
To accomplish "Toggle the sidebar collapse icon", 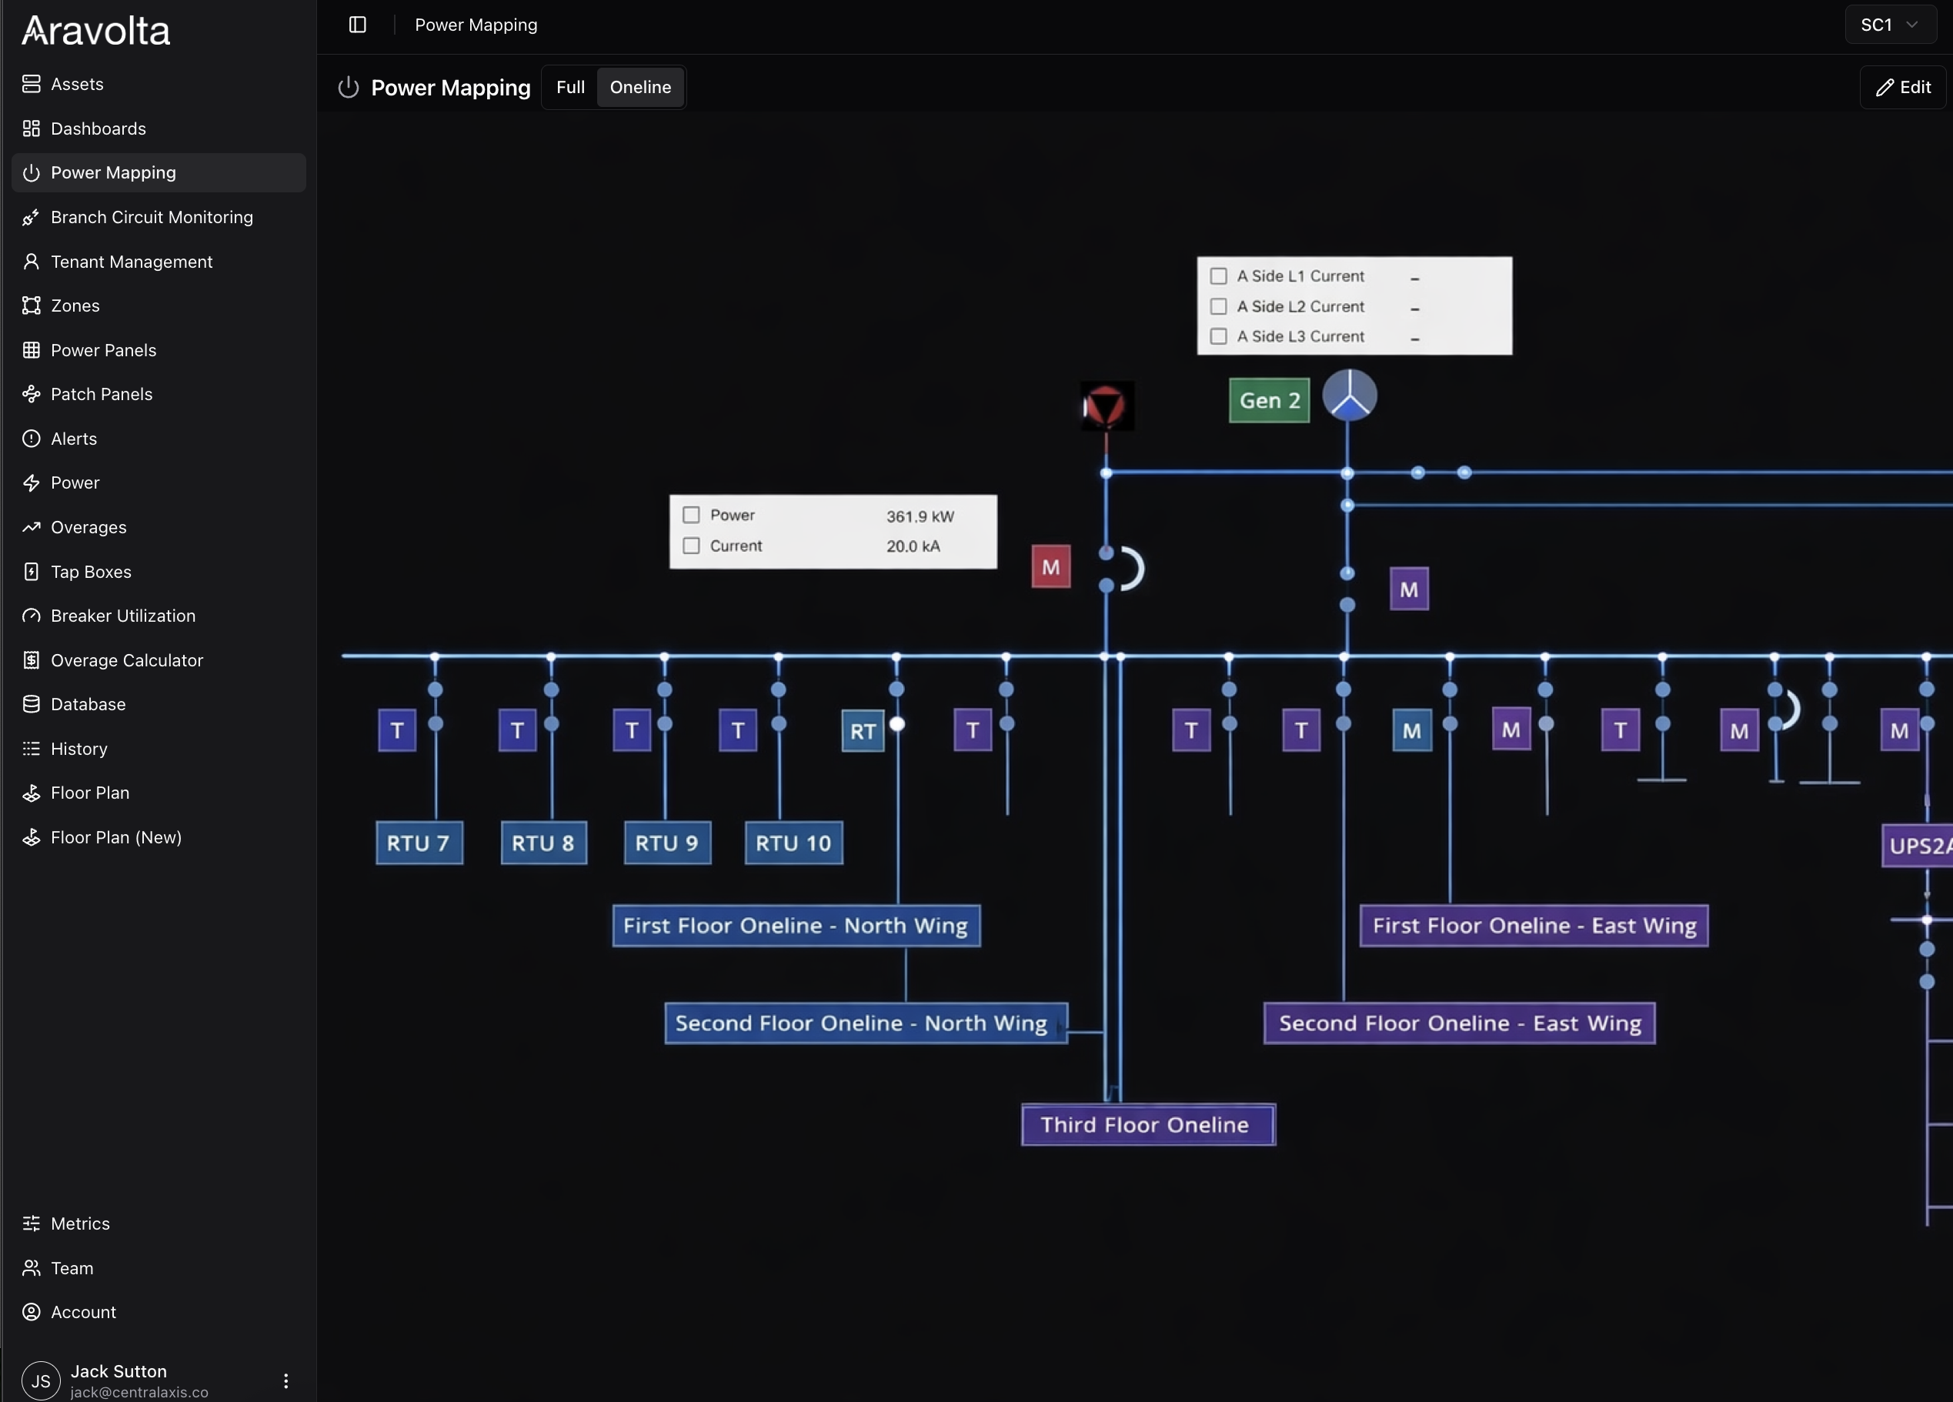I will (x=357, y=25).
